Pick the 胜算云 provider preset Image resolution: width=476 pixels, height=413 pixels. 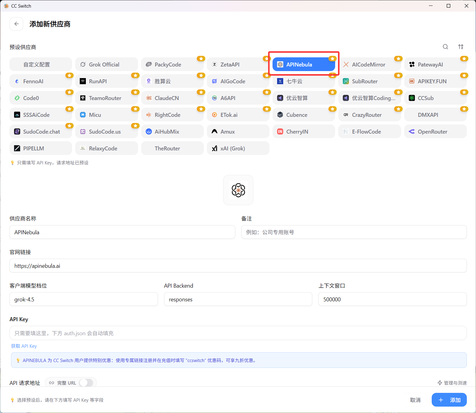click(172, 81)
